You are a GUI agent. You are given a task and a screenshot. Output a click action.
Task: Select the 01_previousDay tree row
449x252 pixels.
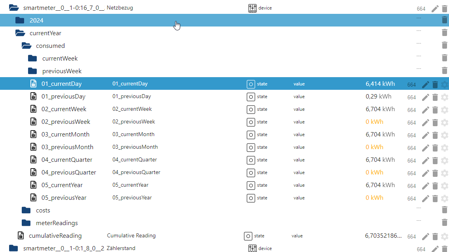point(224,96)
